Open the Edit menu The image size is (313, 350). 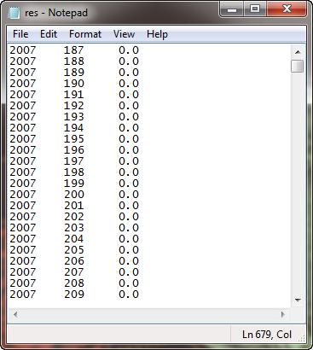coord(49,34)
